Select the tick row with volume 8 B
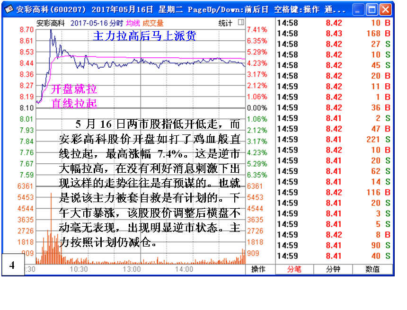The height and width of the screenshot is (310, 407). point(334,235)
